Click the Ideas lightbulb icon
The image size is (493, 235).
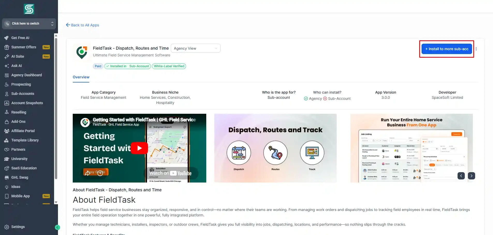tap(7, 187)
